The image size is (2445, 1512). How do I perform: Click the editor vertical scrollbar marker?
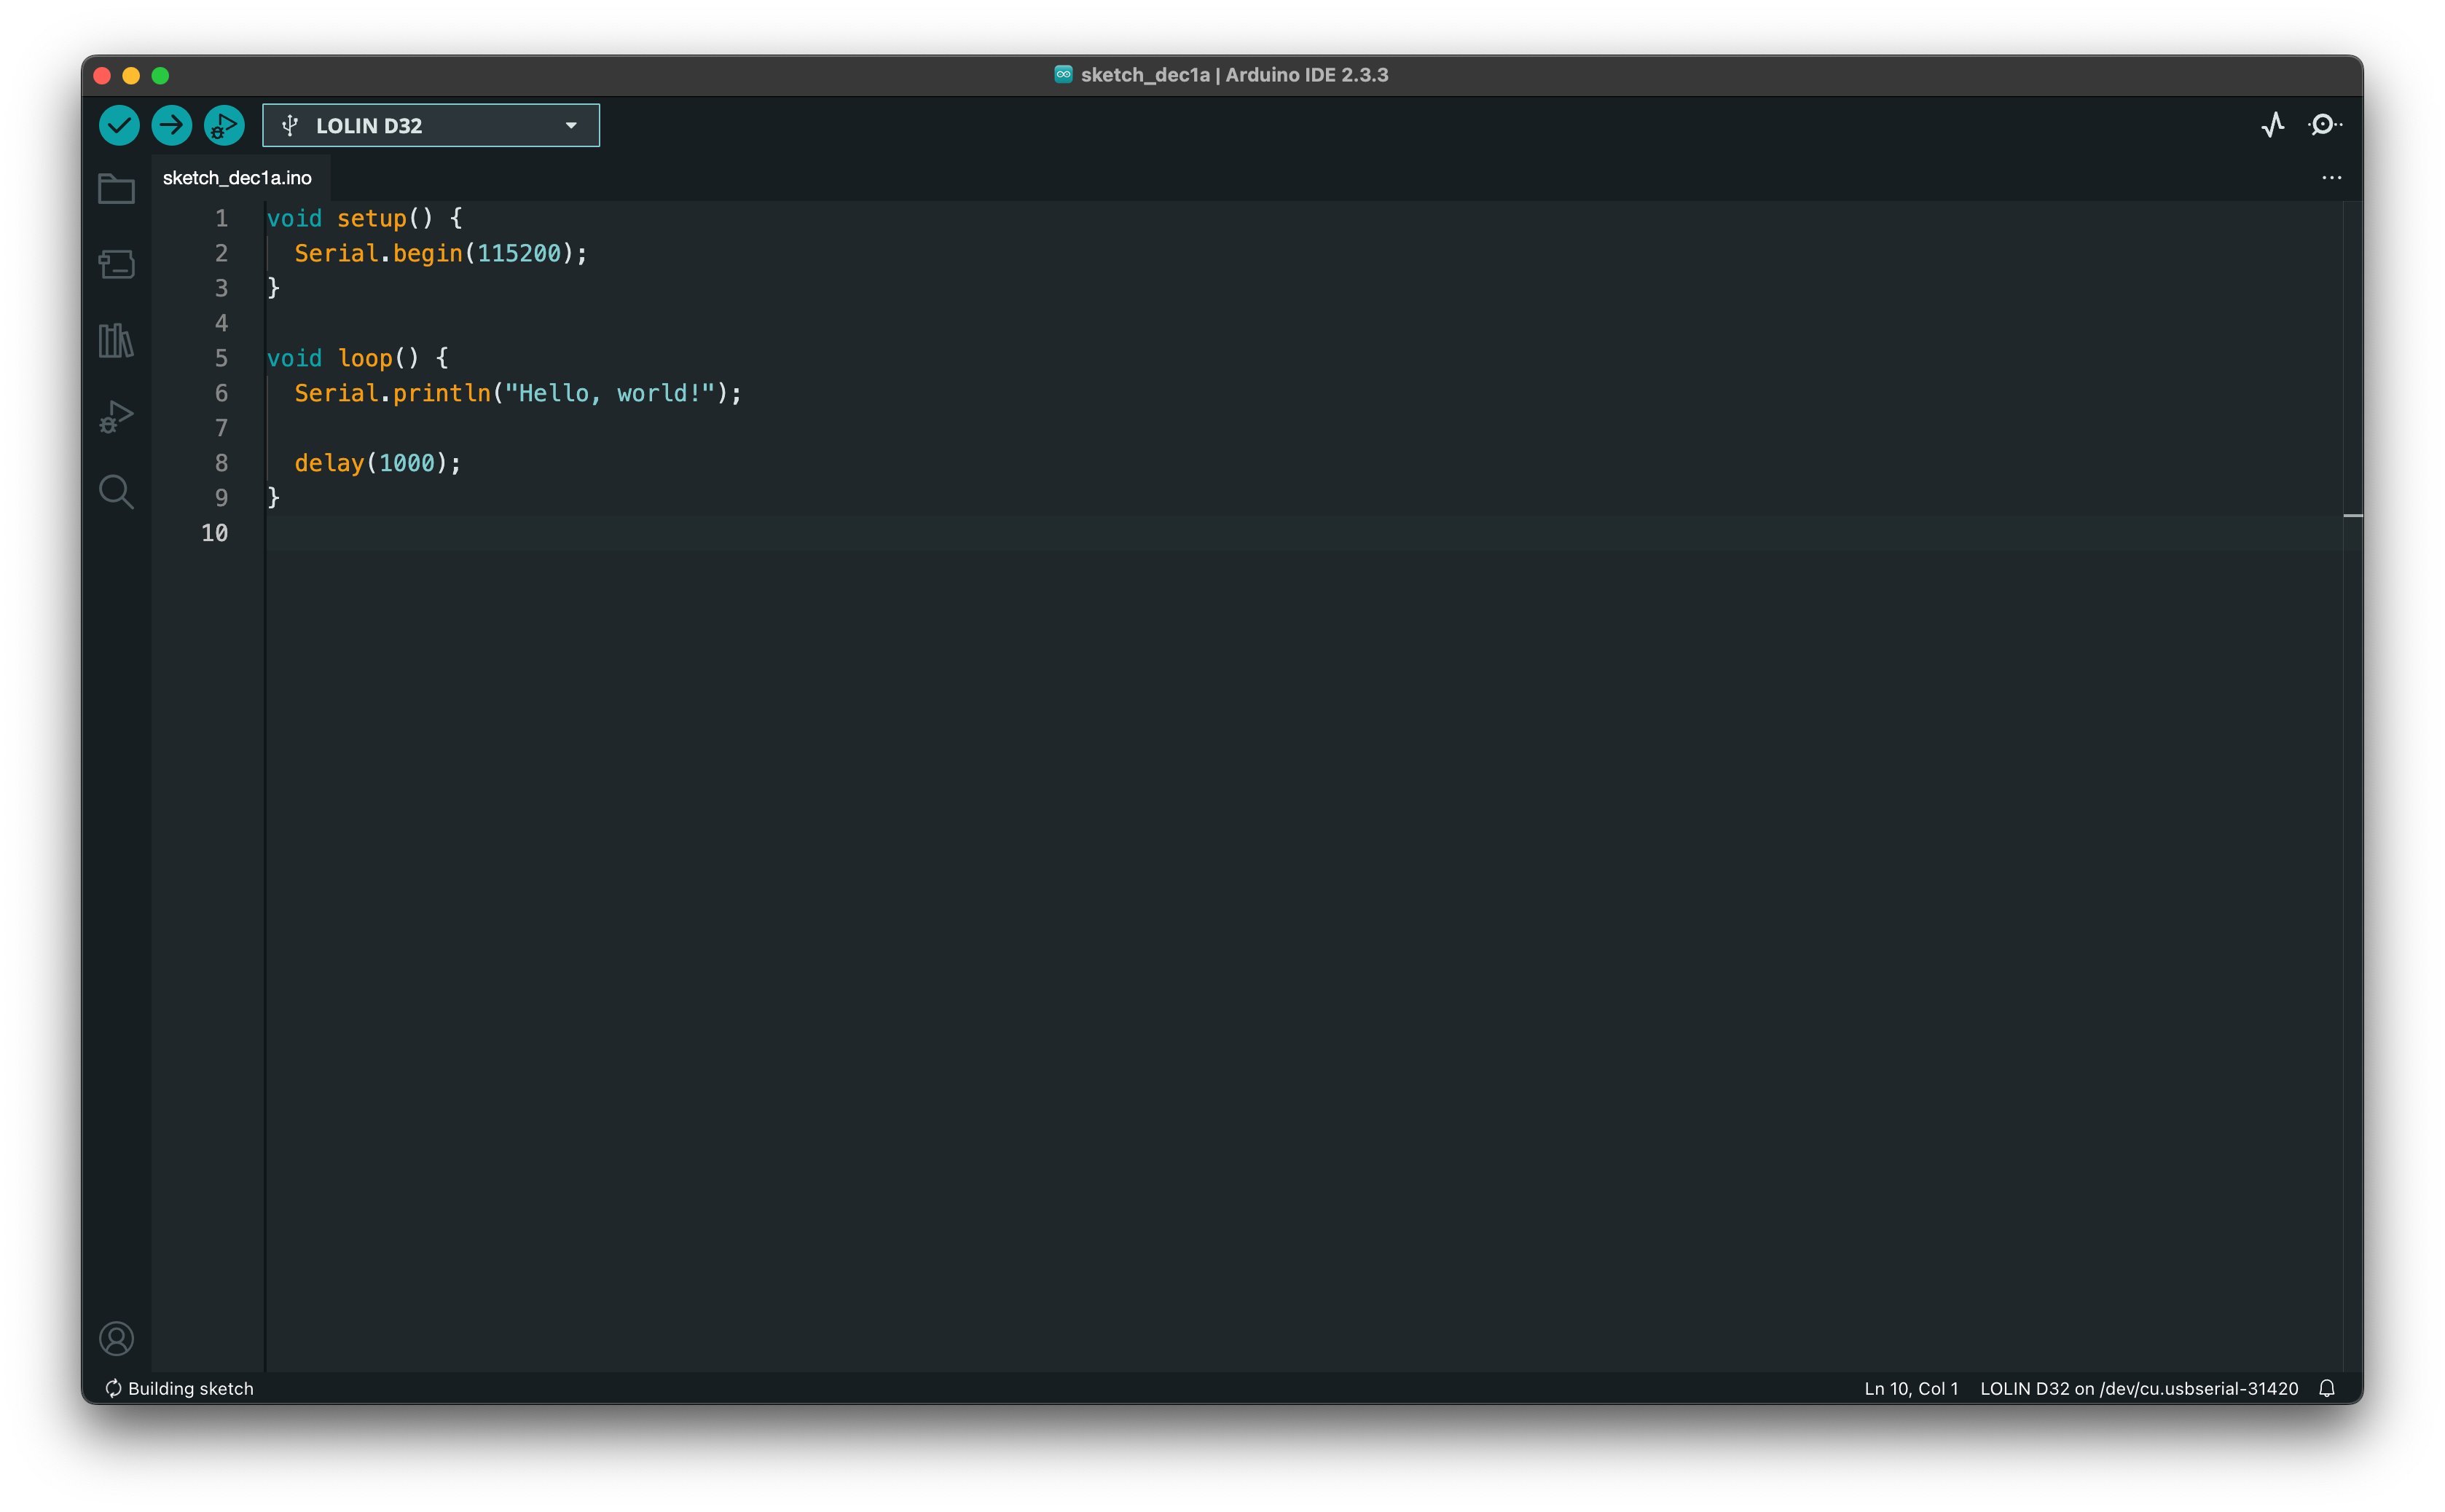pos(2352,516)
